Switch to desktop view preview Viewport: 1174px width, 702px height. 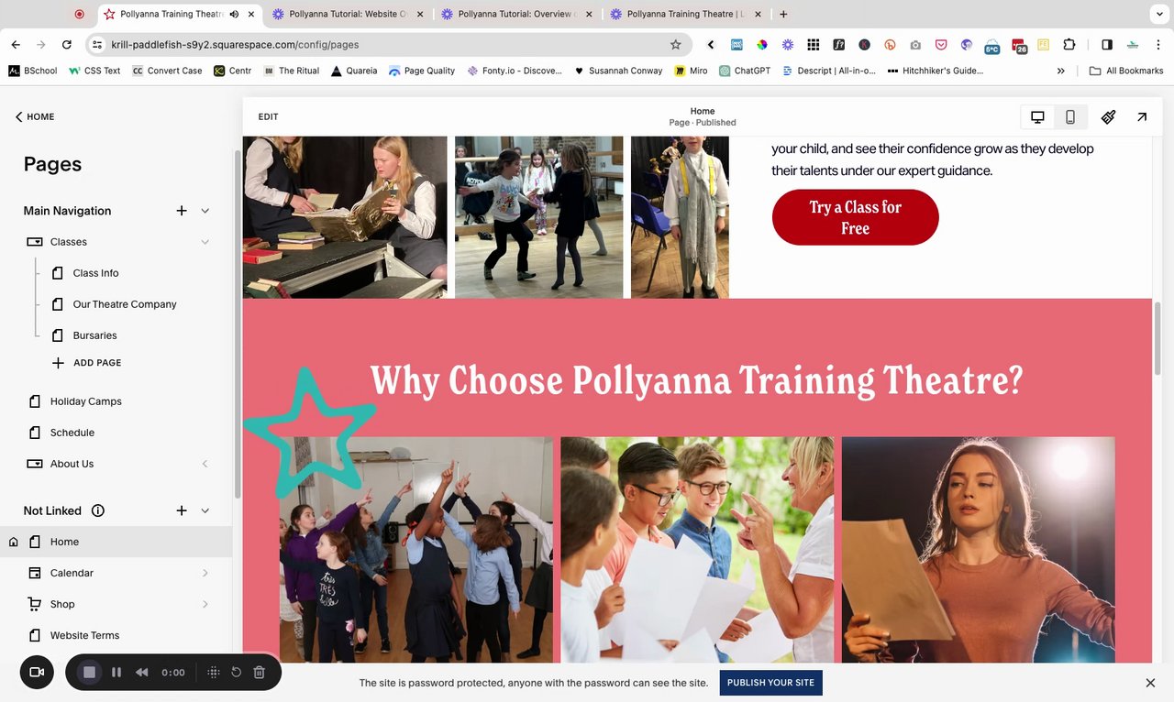click(x=1037, y=116)
